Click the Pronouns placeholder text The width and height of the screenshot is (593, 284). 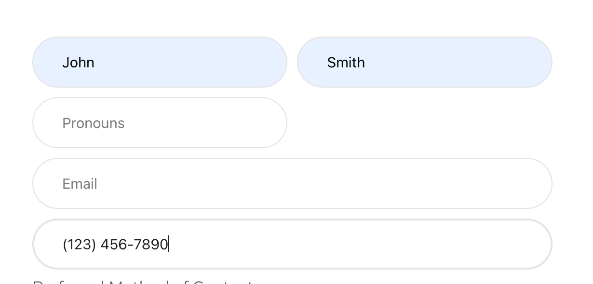pyautogui.click(x=94, y=123)
